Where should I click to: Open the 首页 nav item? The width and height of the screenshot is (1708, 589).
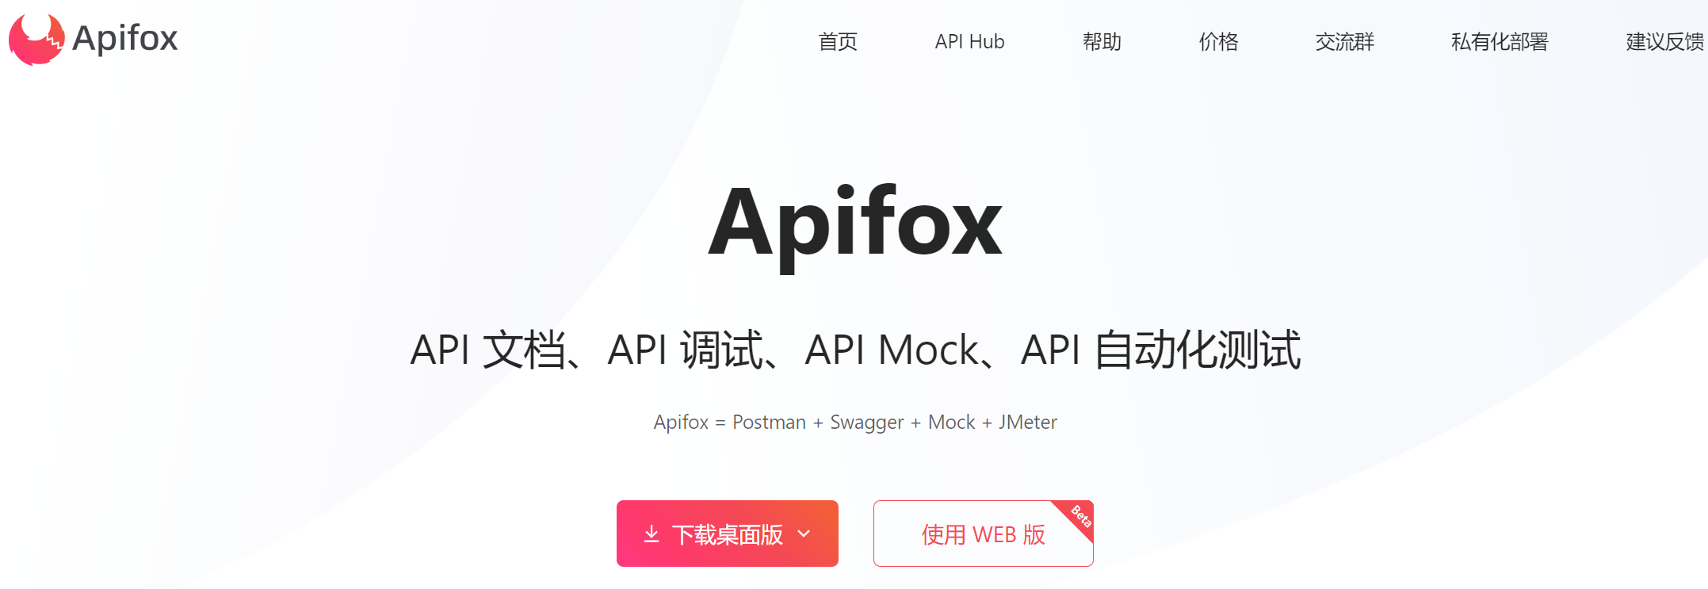pyautogui.click(x=838, y=42)
